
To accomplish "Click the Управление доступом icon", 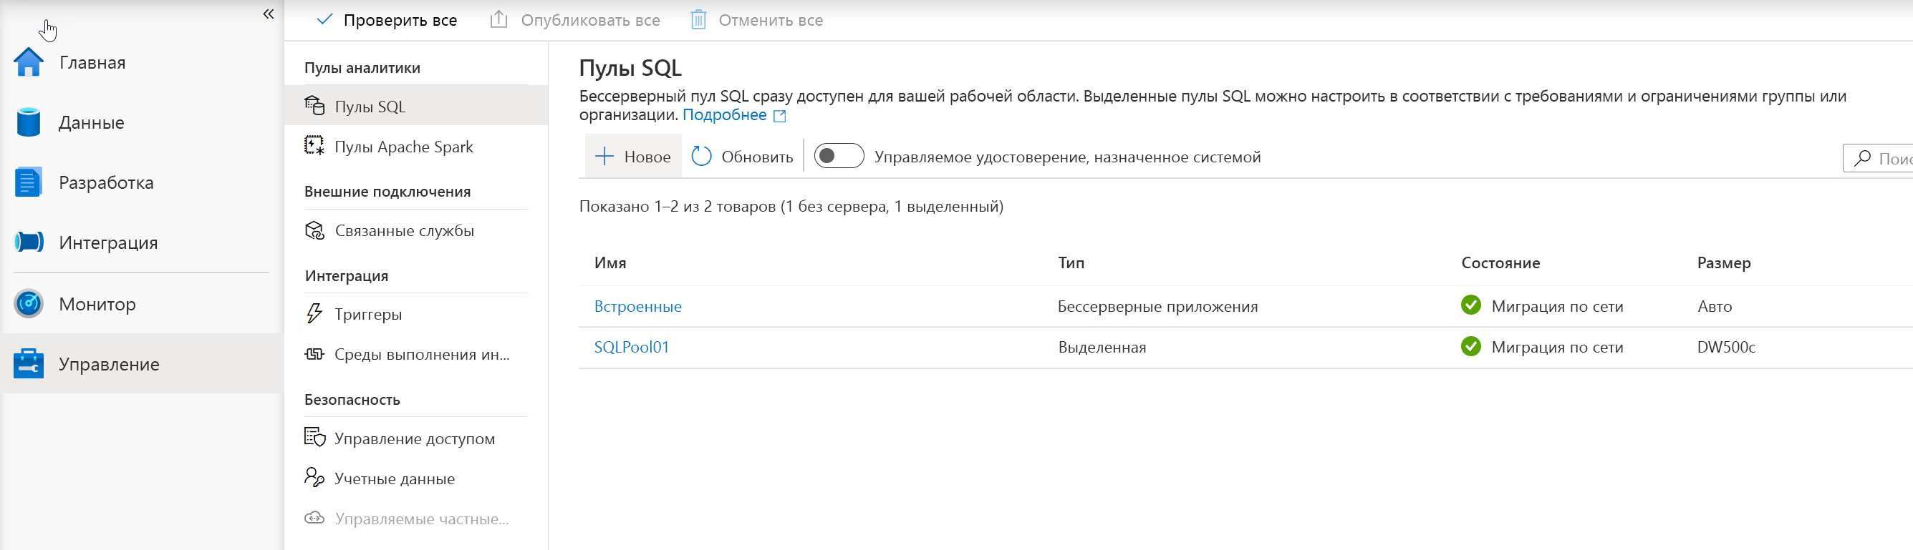I will [x=315, y=437].
